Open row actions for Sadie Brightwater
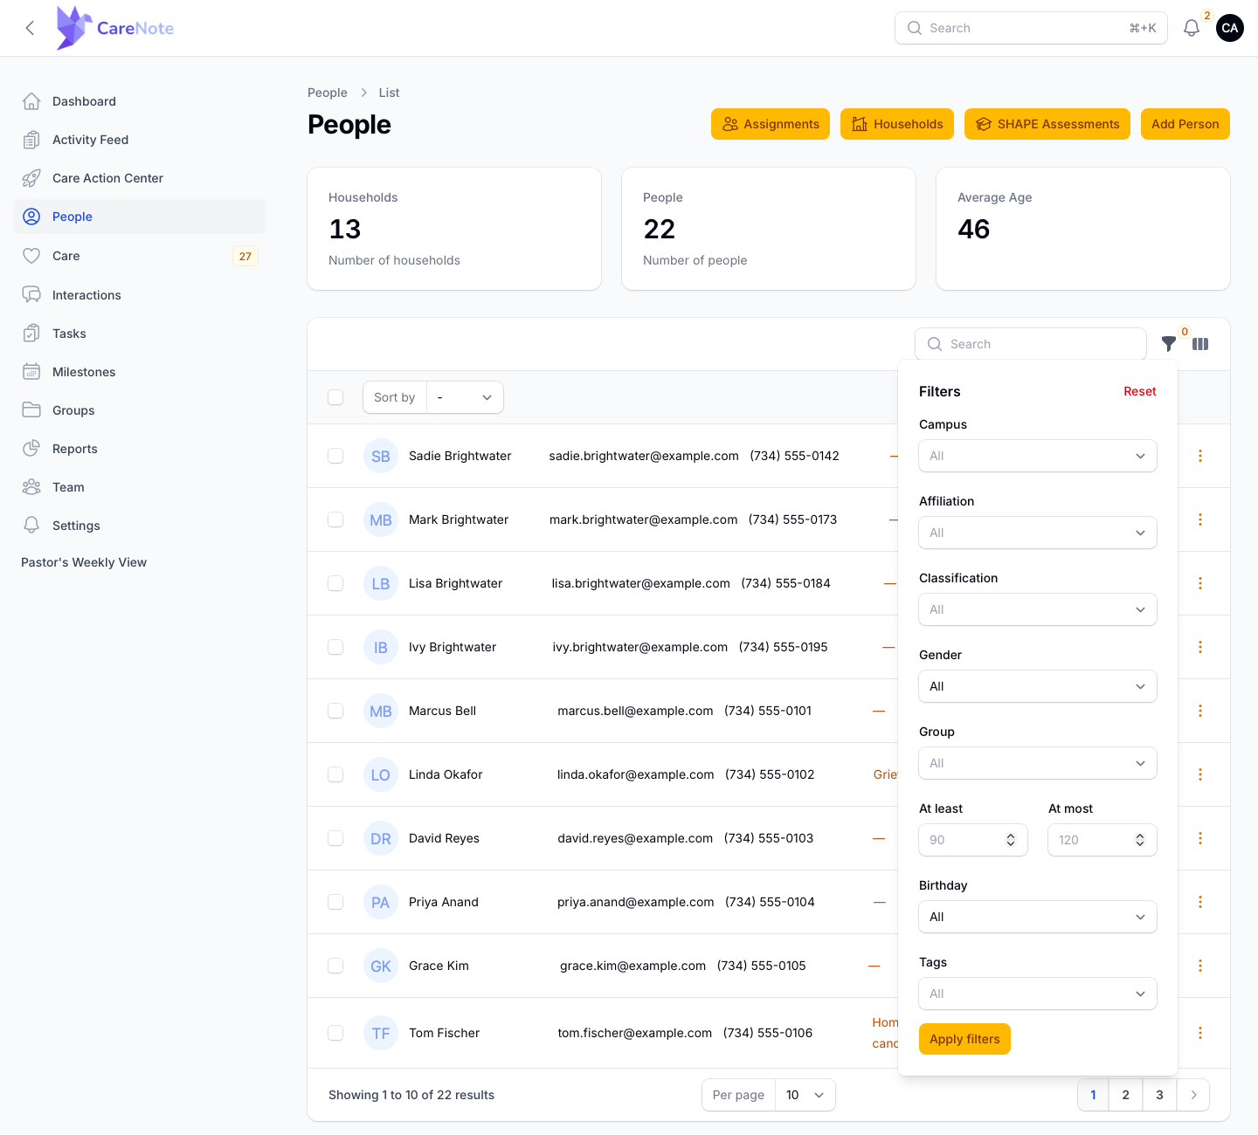Viewport: 1258px width, 1135px height. pos(1200,456)
